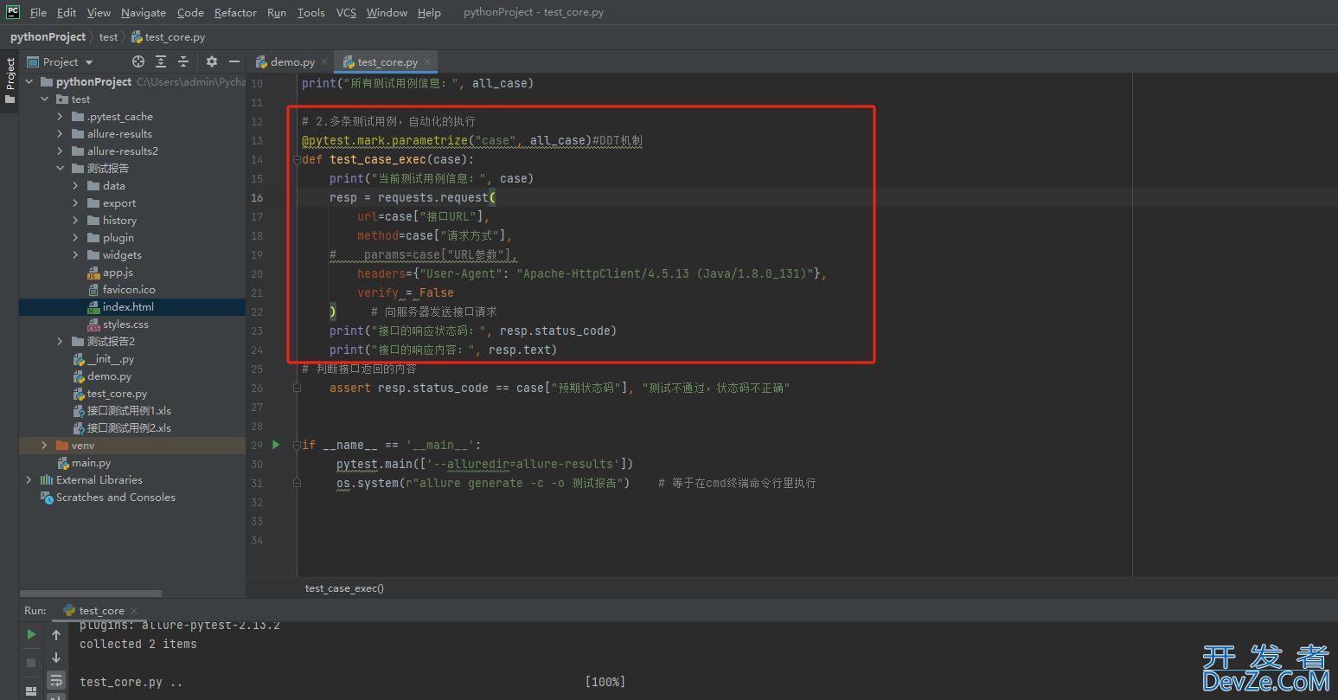Open the View menu
This screenshot has width=1338, height=700.
[99, 12]
